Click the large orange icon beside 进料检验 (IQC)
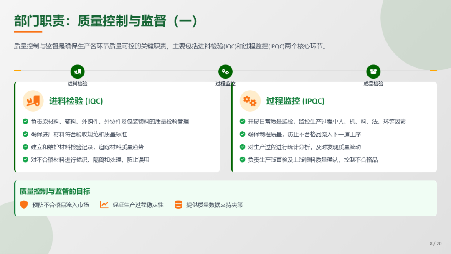This screenshot has width=451, height=254. click(x=33, y=101)
